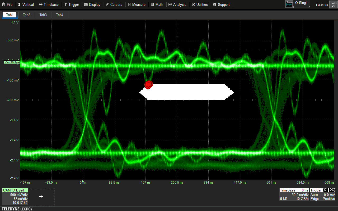Open the Timebase menu
Viewport: 338px width, 211px height.
point(49,4)
